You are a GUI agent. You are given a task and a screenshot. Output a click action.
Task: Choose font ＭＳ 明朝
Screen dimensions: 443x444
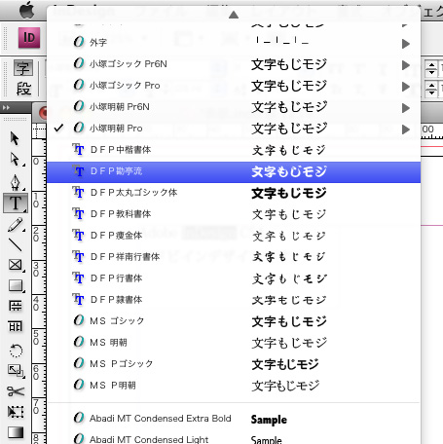tap(234, 343)
